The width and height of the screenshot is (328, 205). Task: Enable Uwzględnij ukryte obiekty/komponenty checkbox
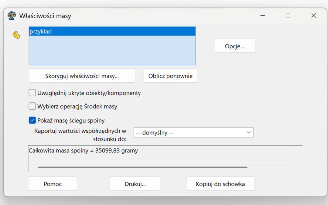[x=32, y=93]
